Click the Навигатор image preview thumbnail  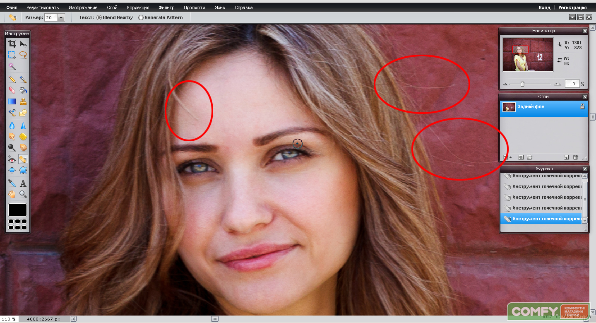(528, 55)
